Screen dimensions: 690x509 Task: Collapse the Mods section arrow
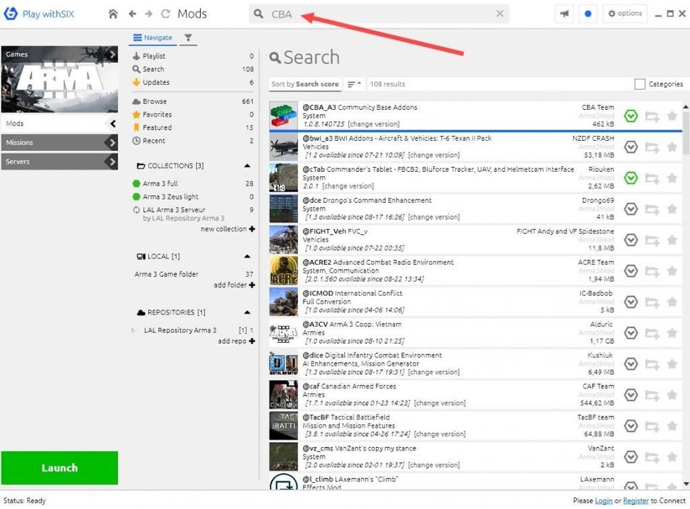click(112, 123)
